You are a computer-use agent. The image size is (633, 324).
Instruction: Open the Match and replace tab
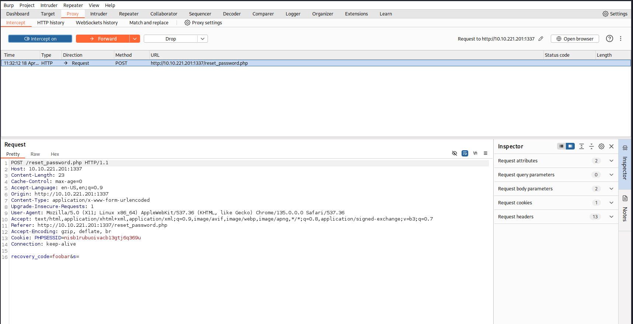tap(149, 22)
